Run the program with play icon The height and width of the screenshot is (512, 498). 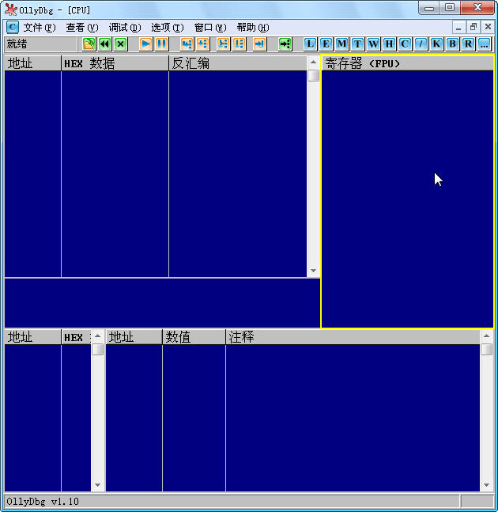click(x=145, y=44)
